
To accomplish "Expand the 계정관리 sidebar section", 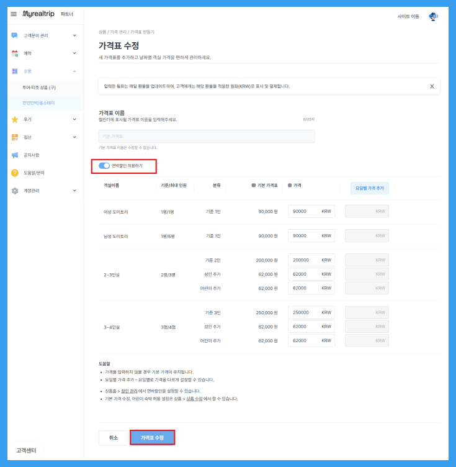I will pos(74,191).
